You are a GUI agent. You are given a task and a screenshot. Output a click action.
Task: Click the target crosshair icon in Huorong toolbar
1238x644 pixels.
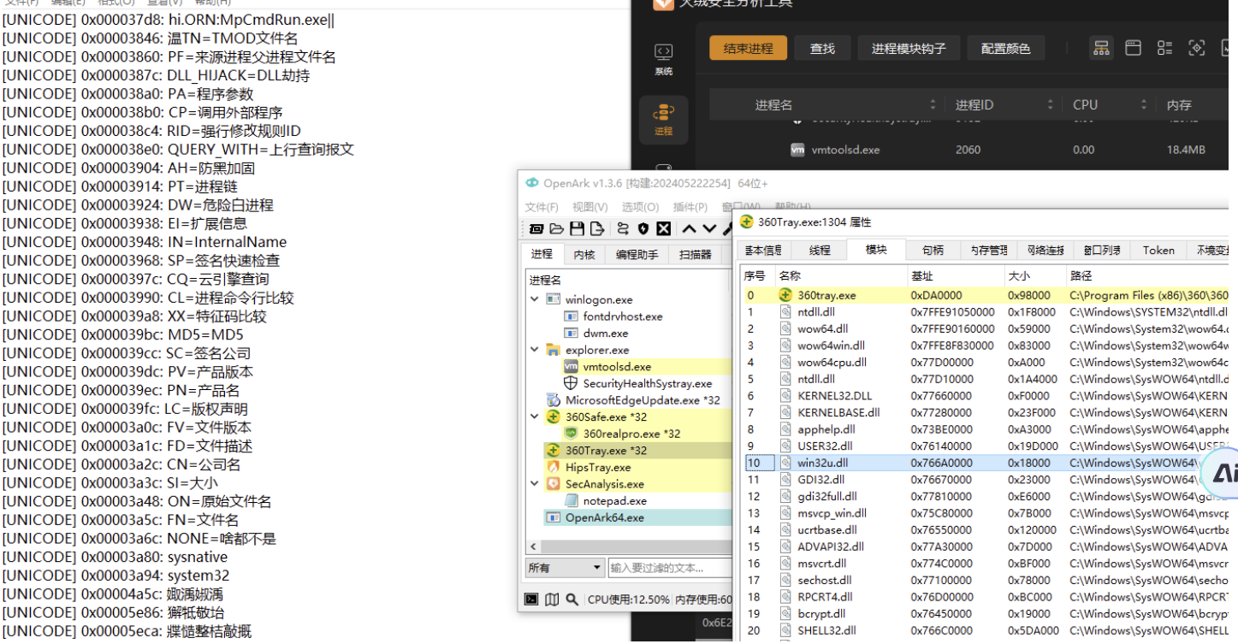click(1196, 48)
